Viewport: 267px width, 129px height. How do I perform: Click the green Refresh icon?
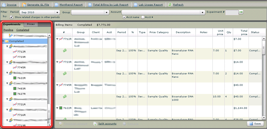[x=170, y=5]
